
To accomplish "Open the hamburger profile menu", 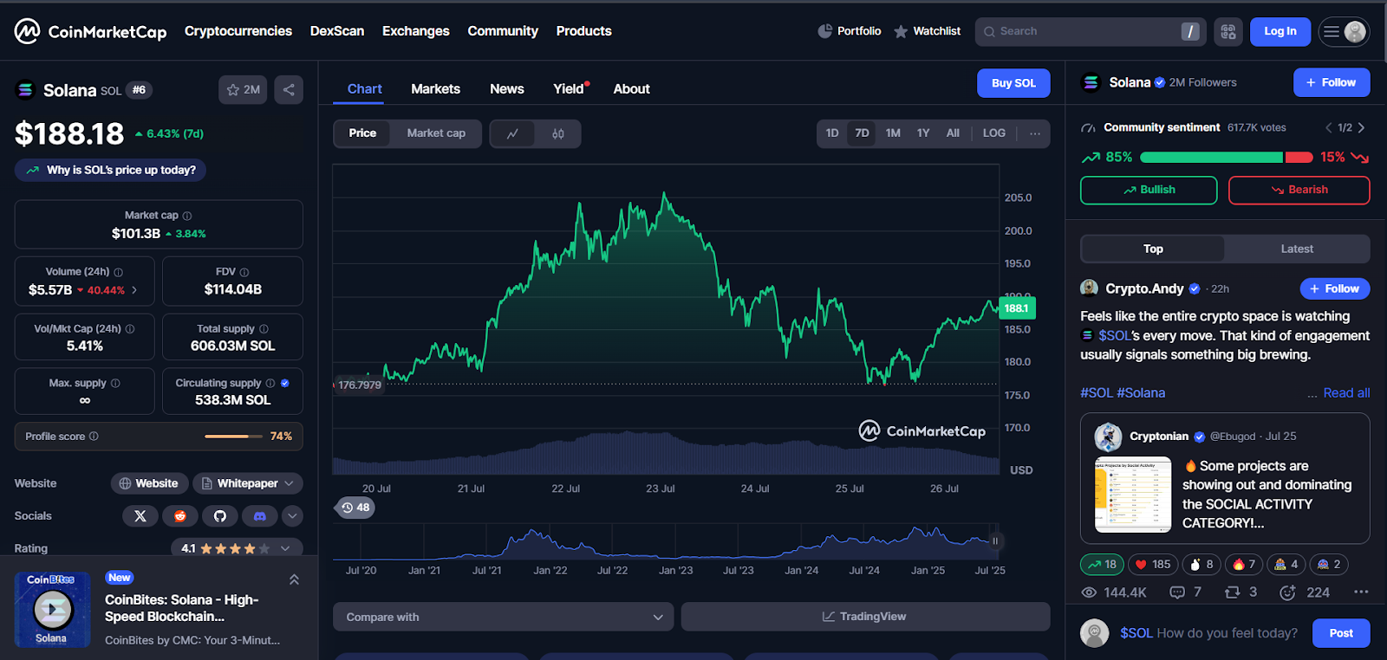I will tap(1344, 32).
